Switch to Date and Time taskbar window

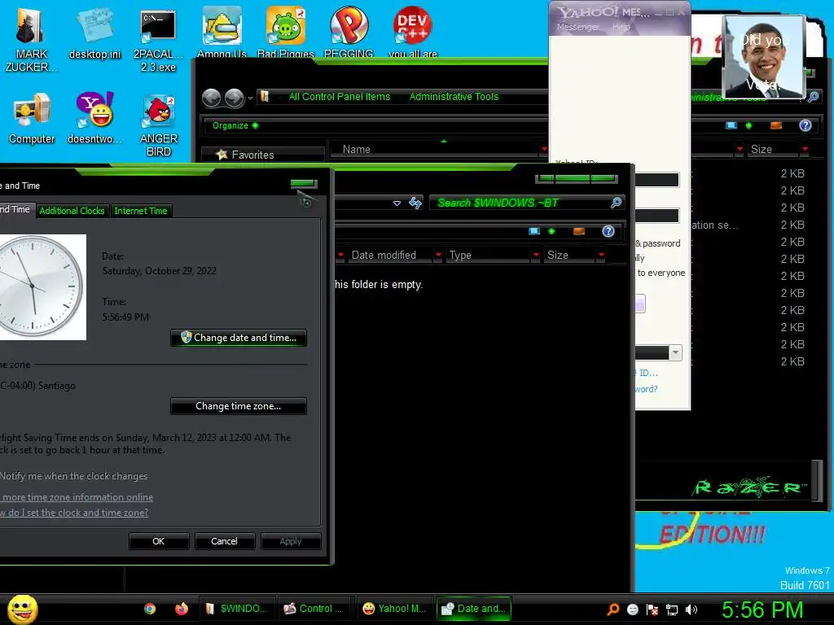click(474, 609)
